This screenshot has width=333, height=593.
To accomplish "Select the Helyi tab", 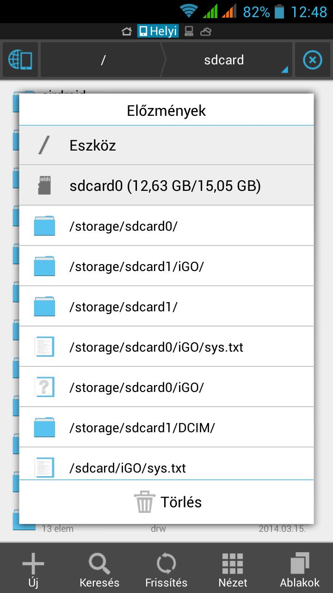I will pos(158,32).
